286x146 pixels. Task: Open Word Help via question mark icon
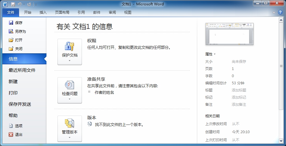tap(280, 13)
